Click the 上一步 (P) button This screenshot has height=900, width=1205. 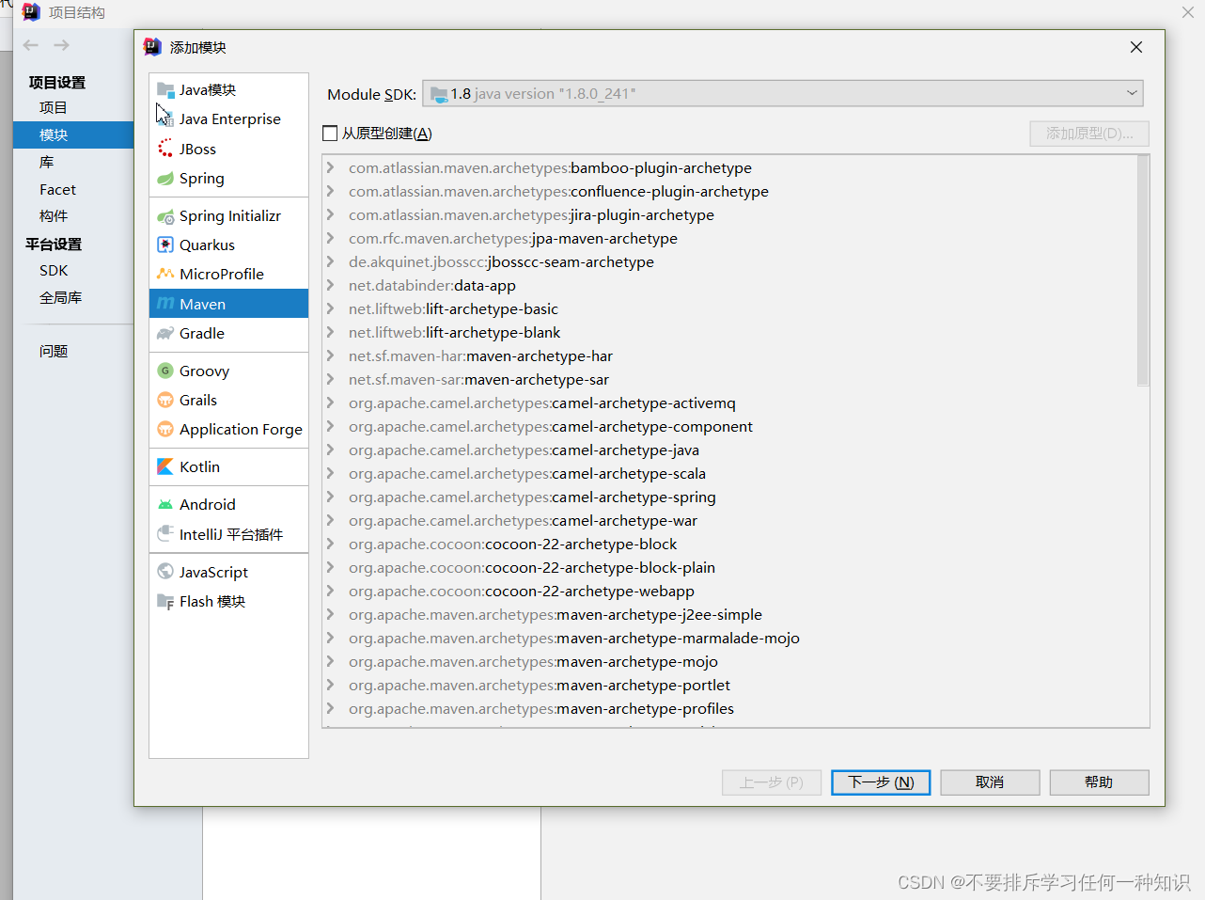coord(772,782)
